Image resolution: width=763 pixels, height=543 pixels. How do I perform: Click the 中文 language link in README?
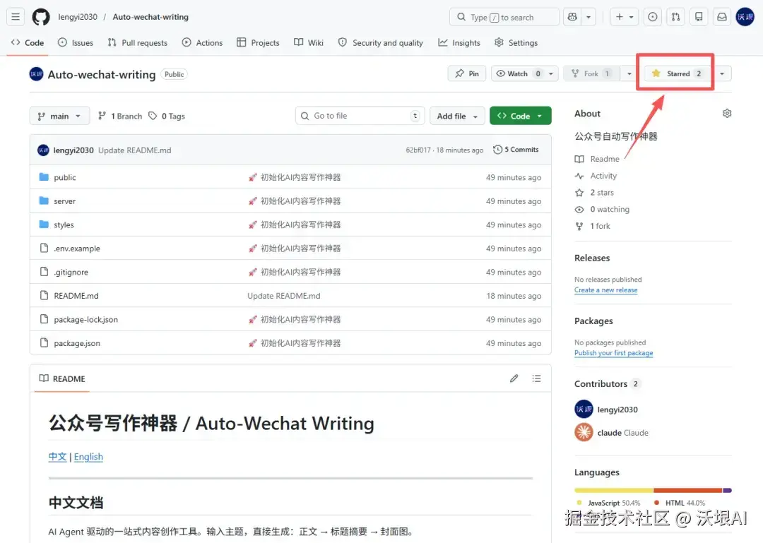[x=57, y=457]
